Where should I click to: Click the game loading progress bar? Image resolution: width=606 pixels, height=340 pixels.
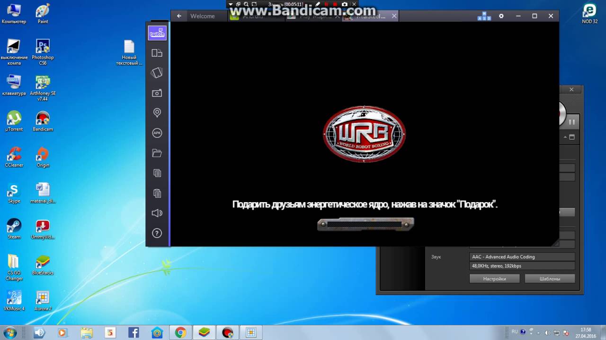pyautogui.click(x=365, y=224)
